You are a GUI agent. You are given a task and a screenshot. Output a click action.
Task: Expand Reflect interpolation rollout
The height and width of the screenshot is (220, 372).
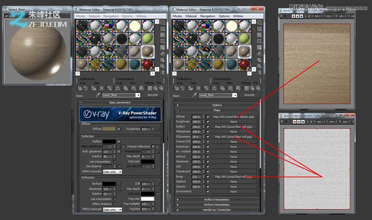217,200
